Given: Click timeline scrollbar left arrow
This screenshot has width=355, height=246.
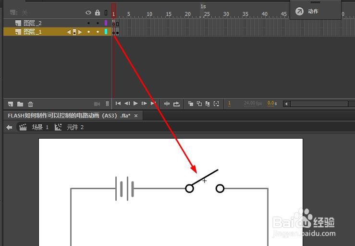Looking at the screenshot, I should click(286, 104).
